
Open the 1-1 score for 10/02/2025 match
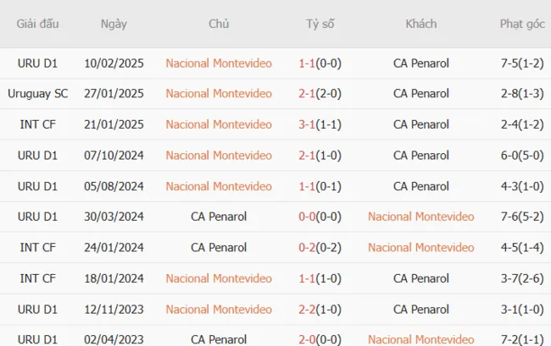(x=308, y=63)
